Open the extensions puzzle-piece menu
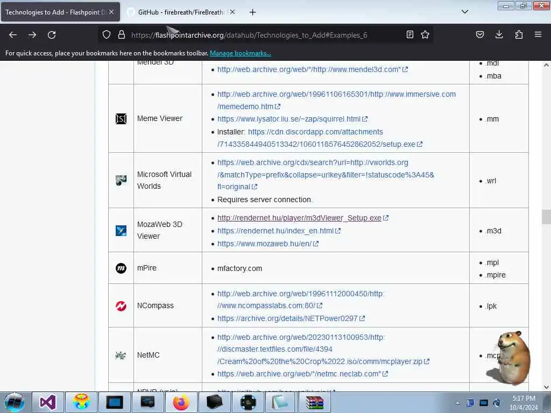551x413 pixels. coord(519,34)
